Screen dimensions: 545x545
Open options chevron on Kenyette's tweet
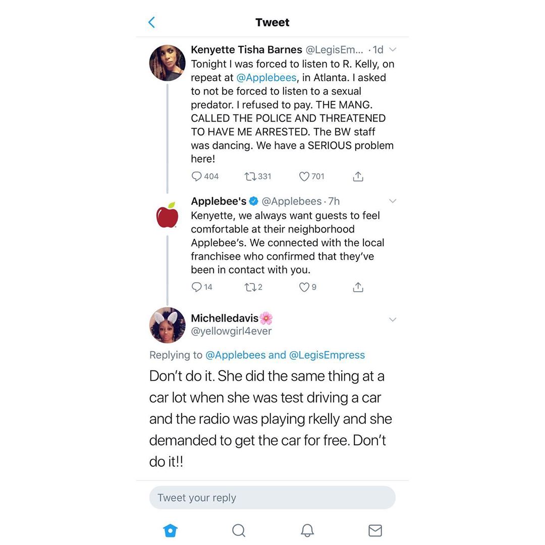pos(393,49)
